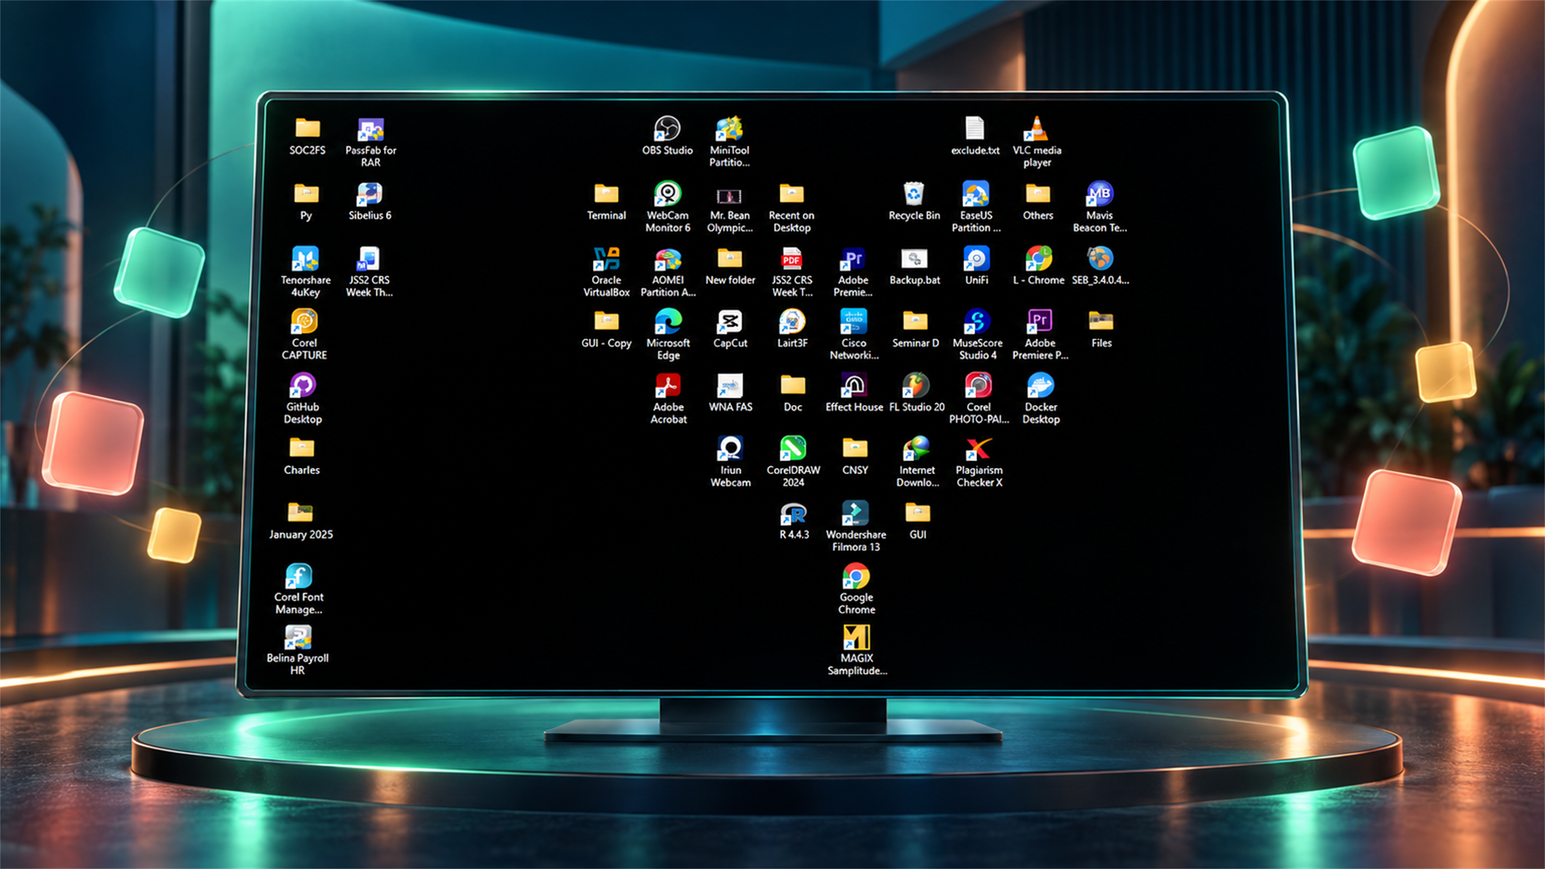Open the SOC2FS folder
This screenshot has height=869, width=1545.
[x=307, y=129]
